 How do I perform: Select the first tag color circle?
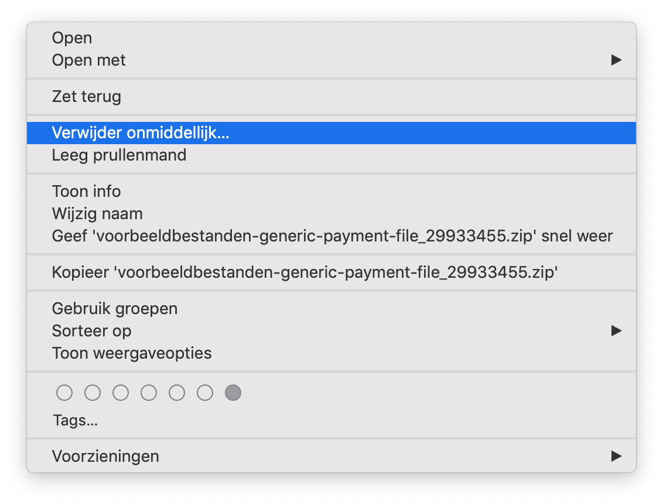(64, 393)
